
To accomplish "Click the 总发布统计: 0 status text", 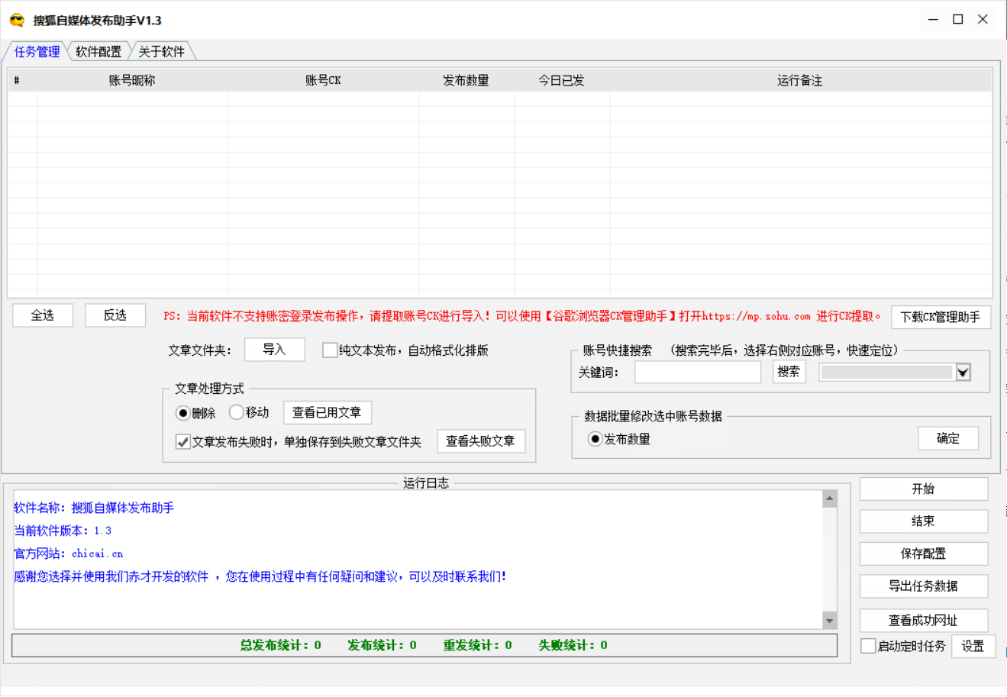I will point(281,645).
